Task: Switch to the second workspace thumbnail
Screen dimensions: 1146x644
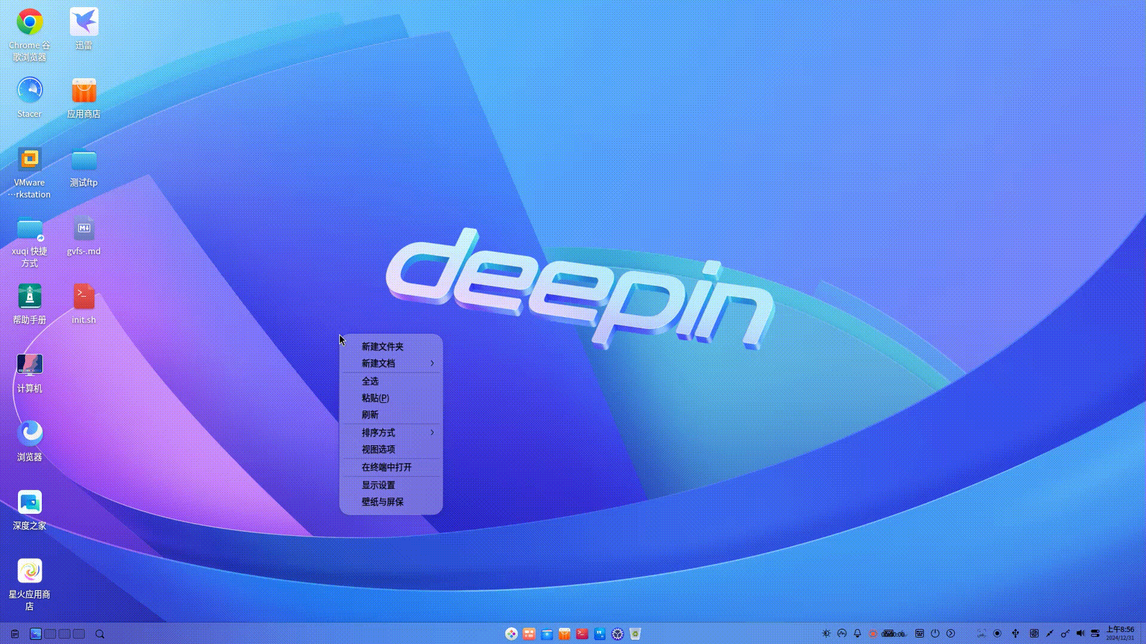Action: tap(50, 634)
